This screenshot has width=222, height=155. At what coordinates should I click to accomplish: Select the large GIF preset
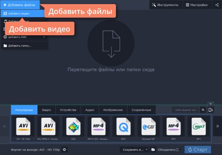(148, 128)
